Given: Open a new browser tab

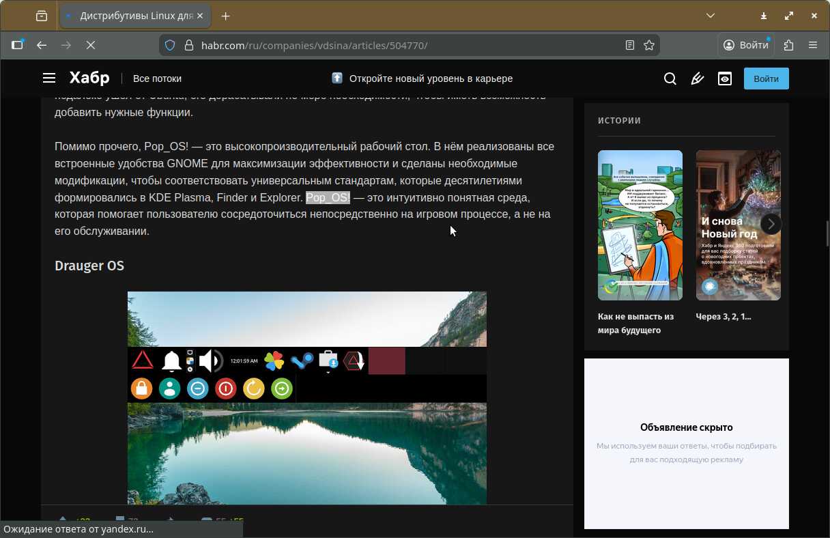Looking at the screenshot, I should pyautogui.click(x=226, y=15).
